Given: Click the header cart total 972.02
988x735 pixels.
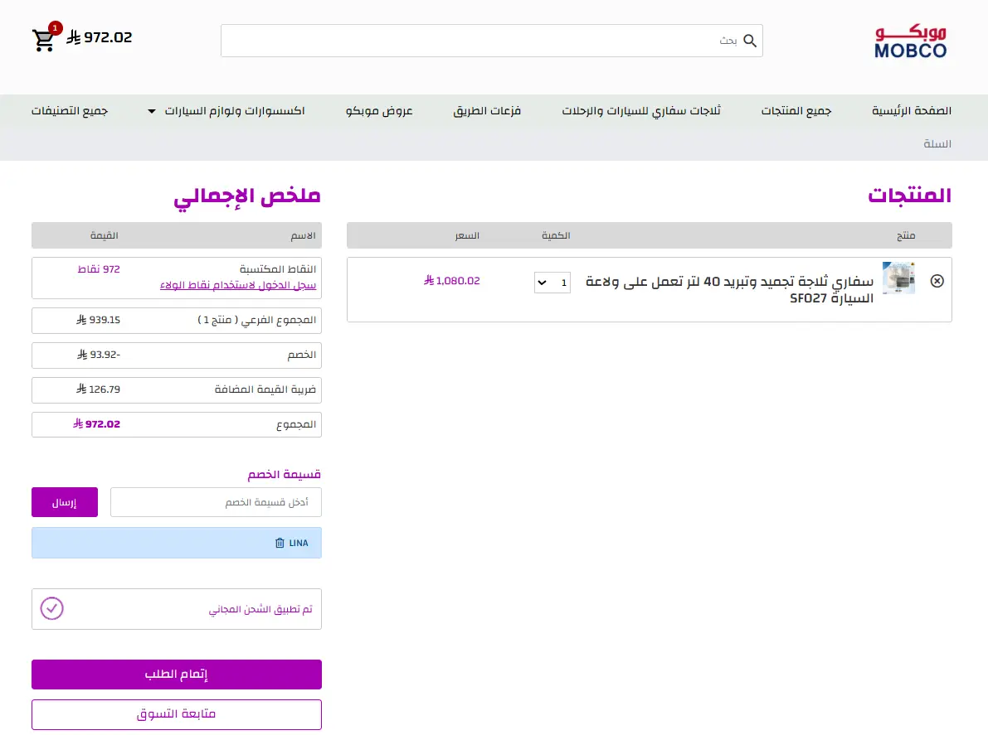Looking at the screenshot, I should point(100,38).
